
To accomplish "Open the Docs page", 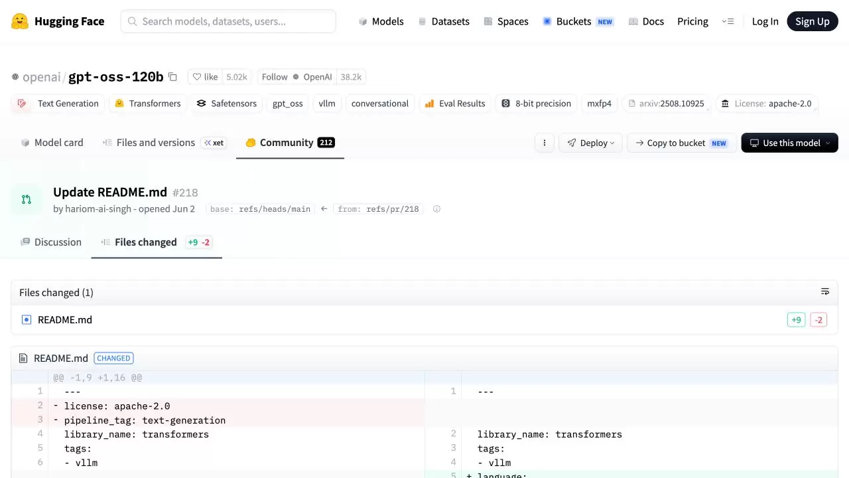I will [x=646, y=21].
